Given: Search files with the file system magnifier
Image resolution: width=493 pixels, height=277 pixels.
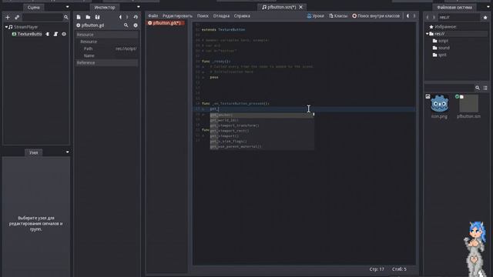Looking at the screenshot, I should (x=478, y=88).
